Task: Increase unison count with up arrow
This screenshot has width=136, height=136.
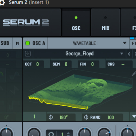Action: point(68,133)
